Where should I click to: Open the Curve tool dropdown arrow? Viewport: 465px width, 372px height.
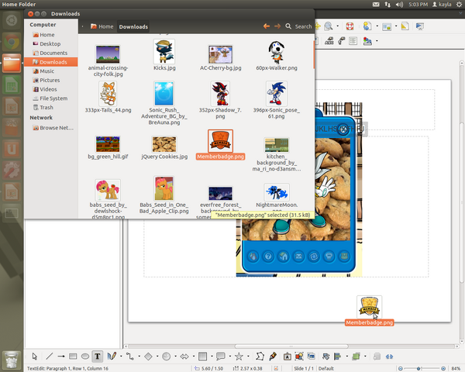coord(121,356)
